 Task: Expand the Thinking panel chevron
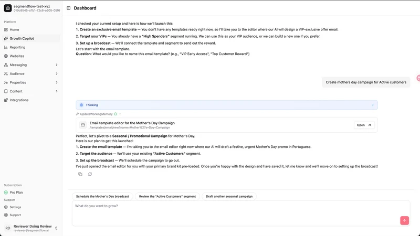click(x=373, y=105)
